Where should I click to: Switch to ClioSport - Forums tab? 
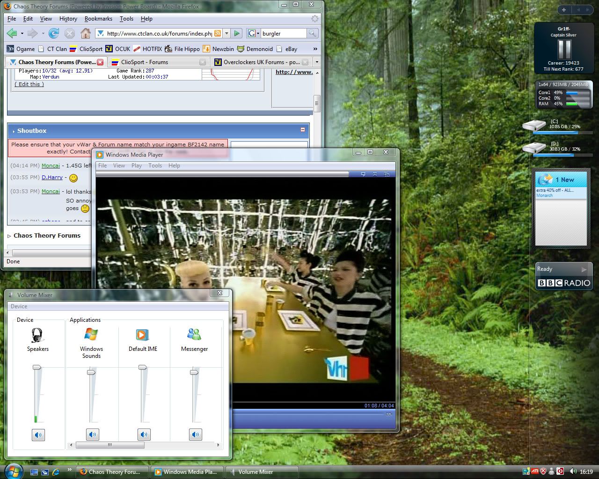pyautogui.click(x=158, y=62)
